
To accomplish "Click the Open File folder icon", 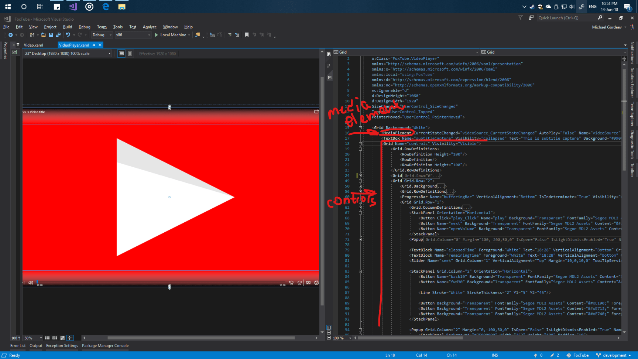I will point(44,35).
